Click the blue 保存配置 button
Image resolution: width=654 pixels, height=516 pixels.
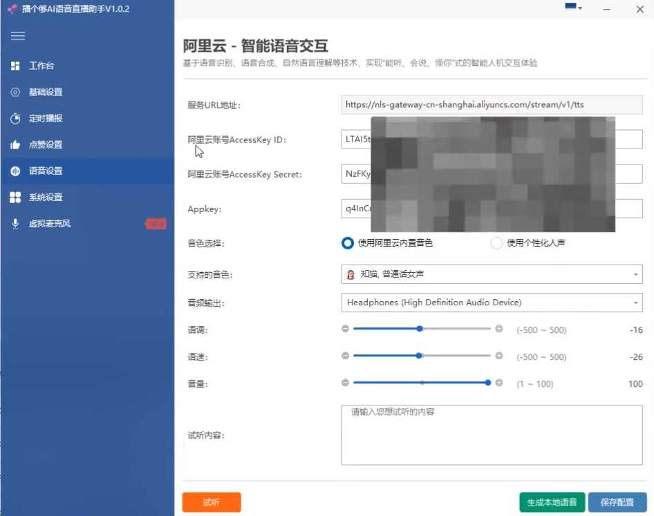617,502
